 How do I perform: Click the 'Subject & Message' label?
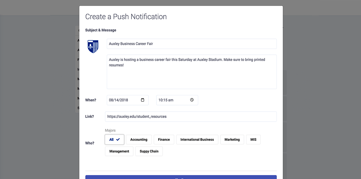(101, 30)
